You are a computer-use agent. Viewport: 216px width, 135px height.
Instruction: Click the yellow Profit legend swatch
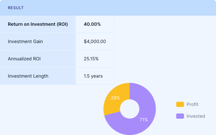(180, 104)
